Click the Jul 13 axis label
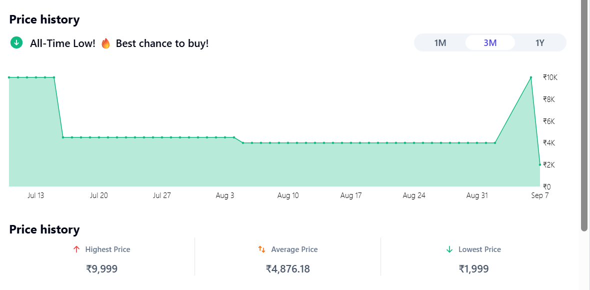This screenshot has width=590, height=290. (35, 195)
